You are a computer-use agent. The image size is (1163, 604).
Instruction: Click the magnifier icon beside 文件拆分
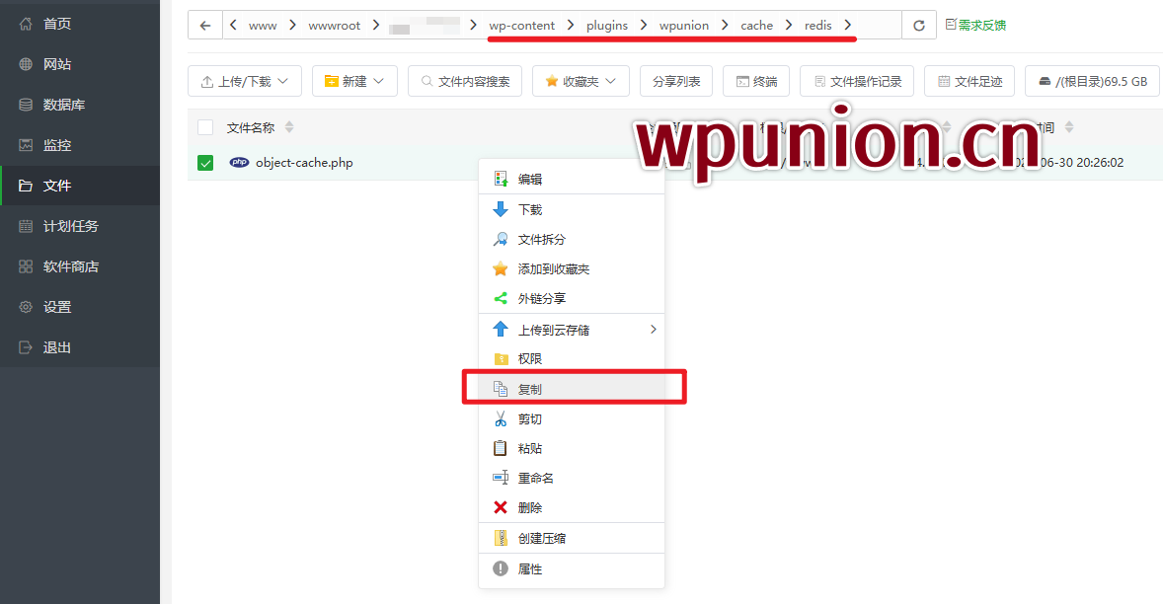point(501,240)
